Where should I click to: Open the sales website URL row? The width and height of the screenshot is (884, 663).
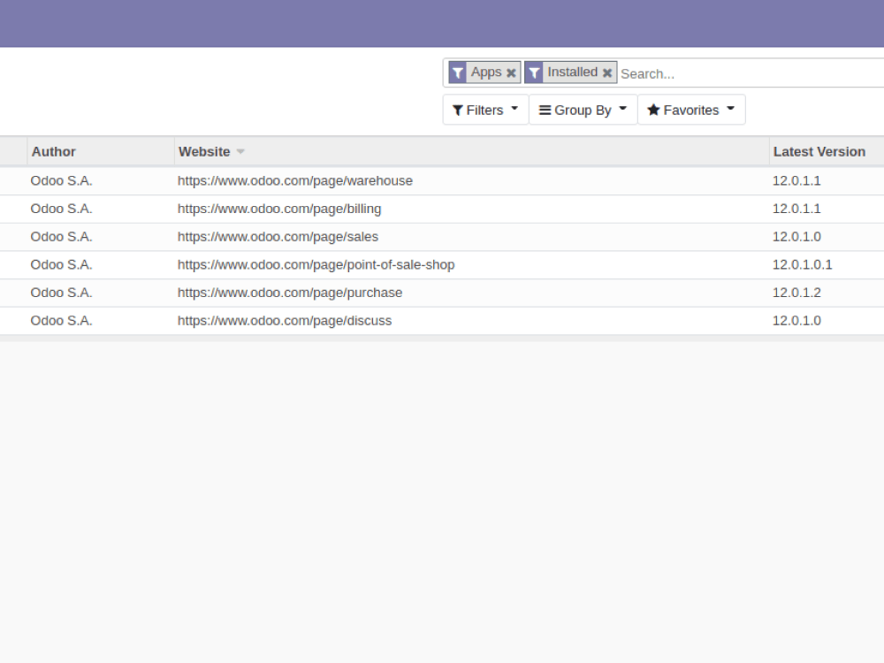[x=278, y=237]
